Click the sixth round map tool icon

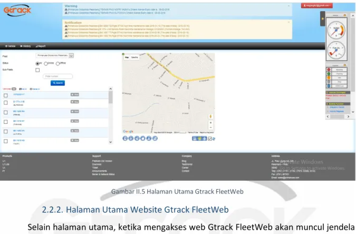coord(155,139)
